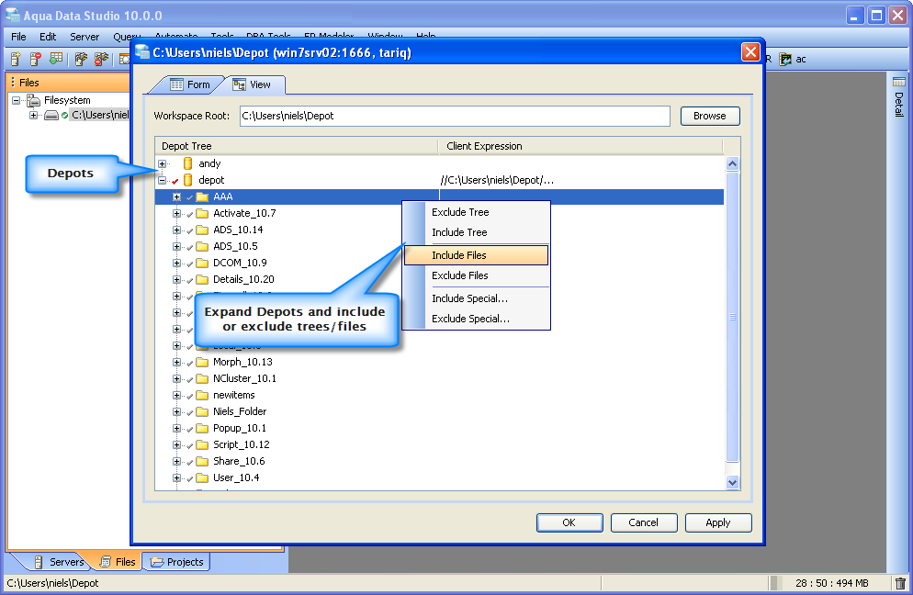Close the Depot dialog with red X
The image size is (913, 595).
point(750,52)
